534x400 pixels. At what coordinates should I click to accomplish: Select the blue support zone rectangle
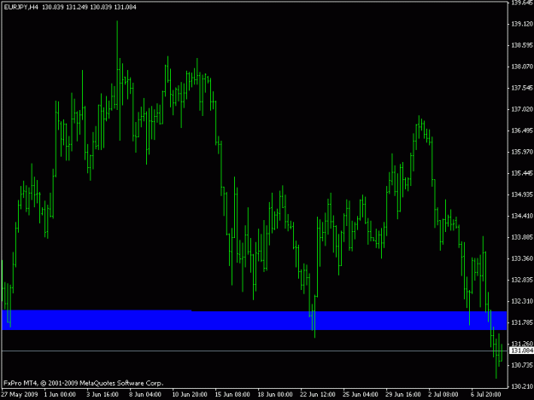(x=254, y=320)
